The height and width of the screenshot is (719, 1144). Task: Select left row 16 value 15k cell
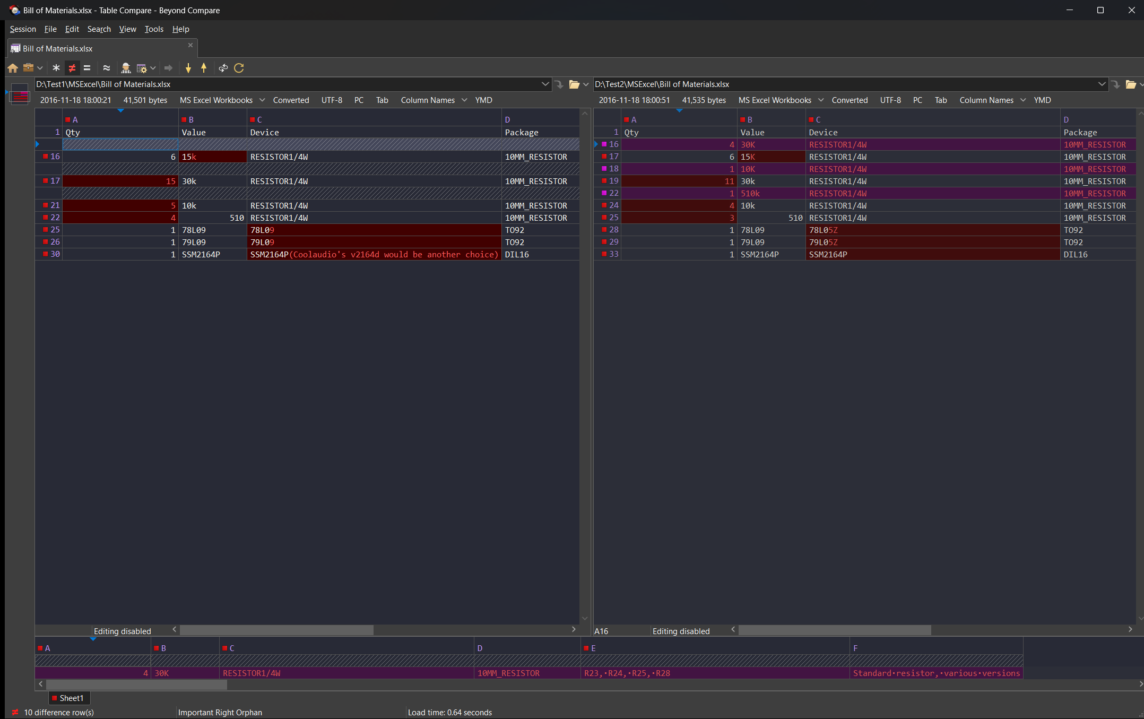[213, 157]
